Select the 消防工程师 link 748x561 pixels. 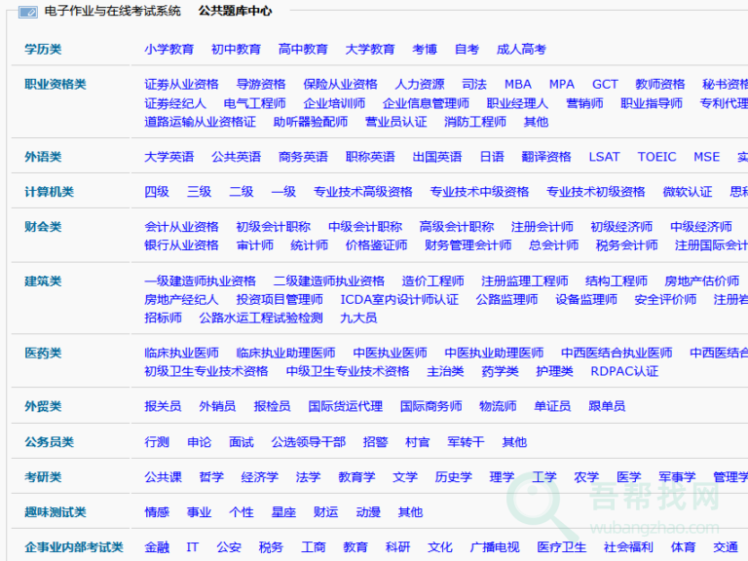pos(474,122)
